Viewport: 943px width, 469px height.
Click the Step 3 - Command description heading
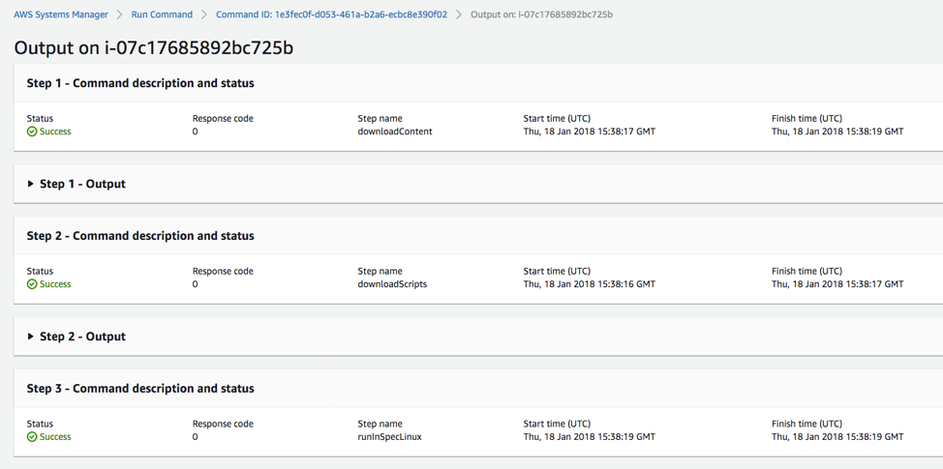point(140,389)
